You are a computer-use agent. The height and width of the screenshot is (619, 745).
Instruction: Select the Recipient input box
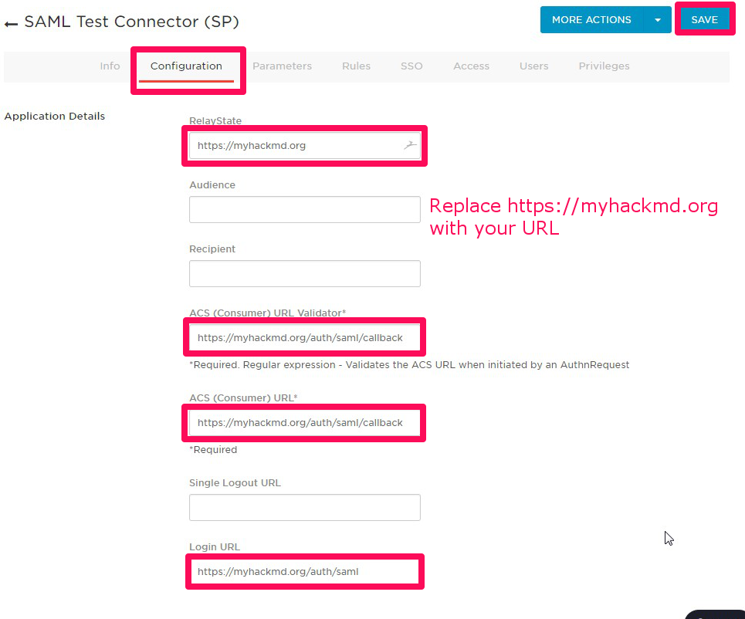[304, 273]
